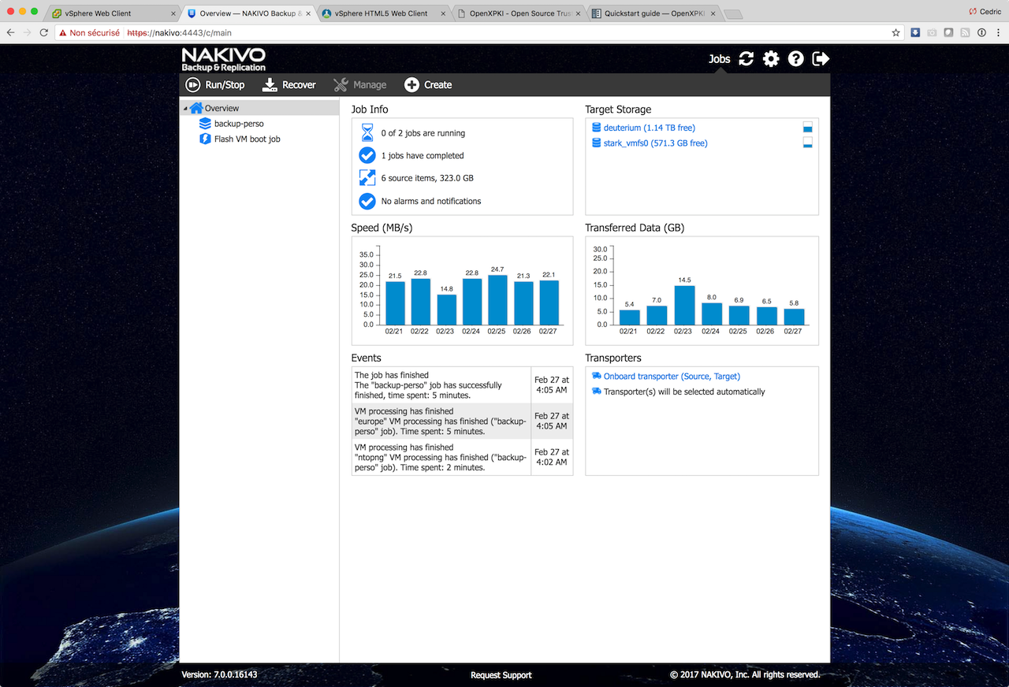The image size is (1009, 687).
Task: Select backup-perso job in sidebar
Action: click(238, 124)
